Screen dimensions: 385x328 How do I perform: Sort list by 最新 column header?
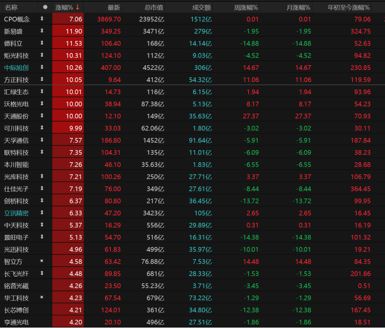pos(114,7)
